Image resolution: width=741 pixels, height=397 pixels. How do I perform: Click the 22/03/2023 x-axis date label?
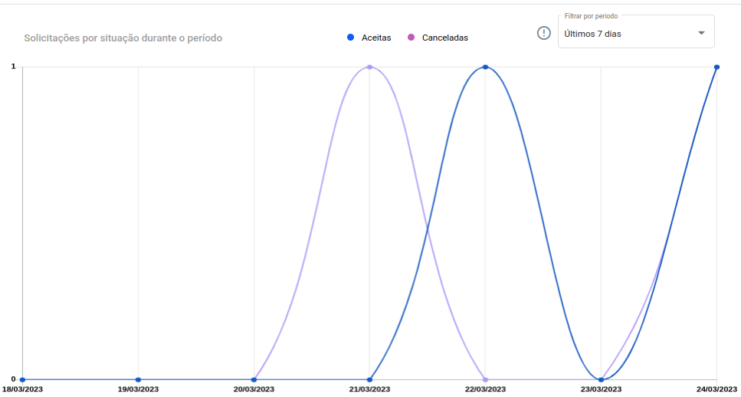(485, 389)
